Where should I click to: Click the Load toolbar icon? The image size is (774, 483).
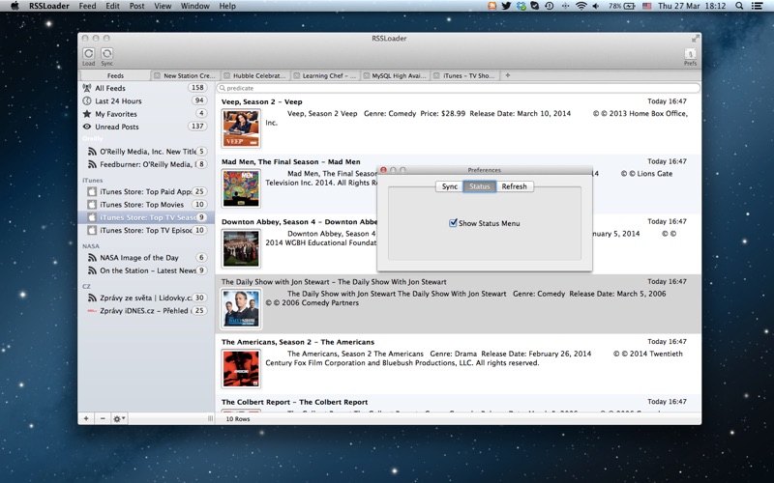[88, 55]
